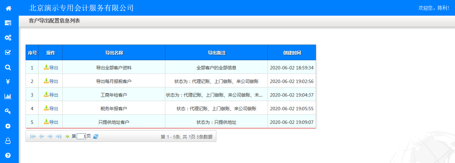Open the magnifier search sidebar icon

tap(8, 67)
